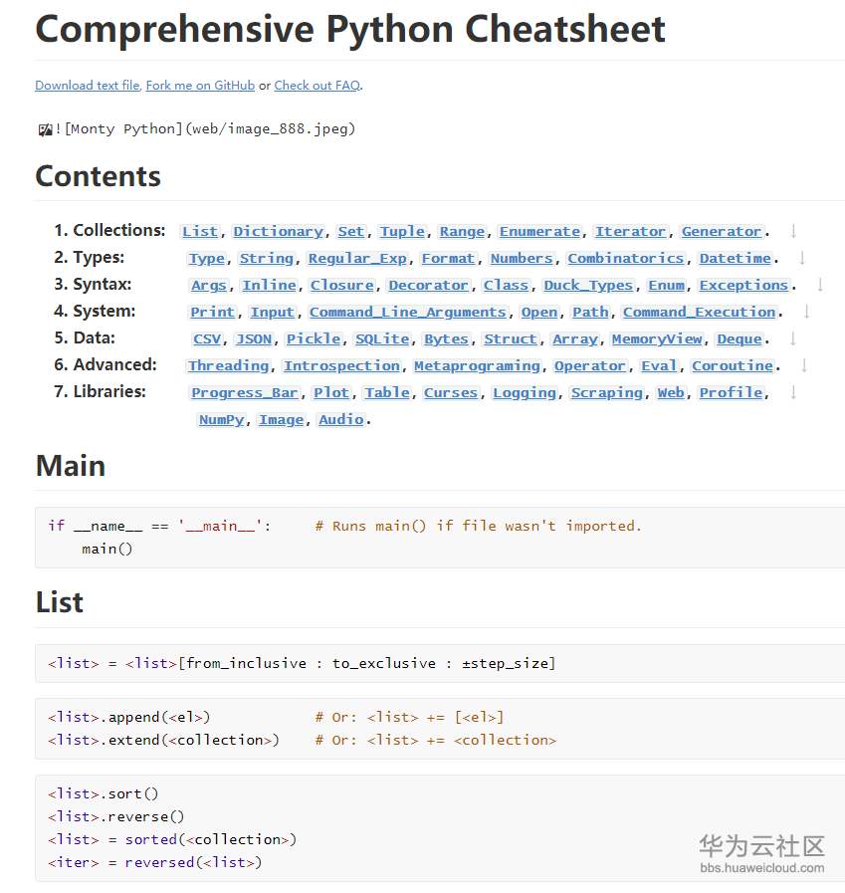Image resolution: width=845 pixels, height=893 pixels.
Task: Open the Threading link under Advanced
Action: point(229,366)
